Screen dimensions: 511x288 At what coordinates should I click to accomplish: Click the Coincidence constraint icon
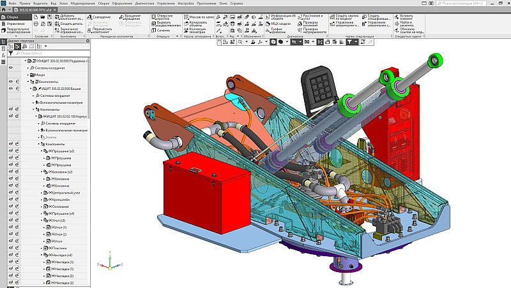coord(90,17)
